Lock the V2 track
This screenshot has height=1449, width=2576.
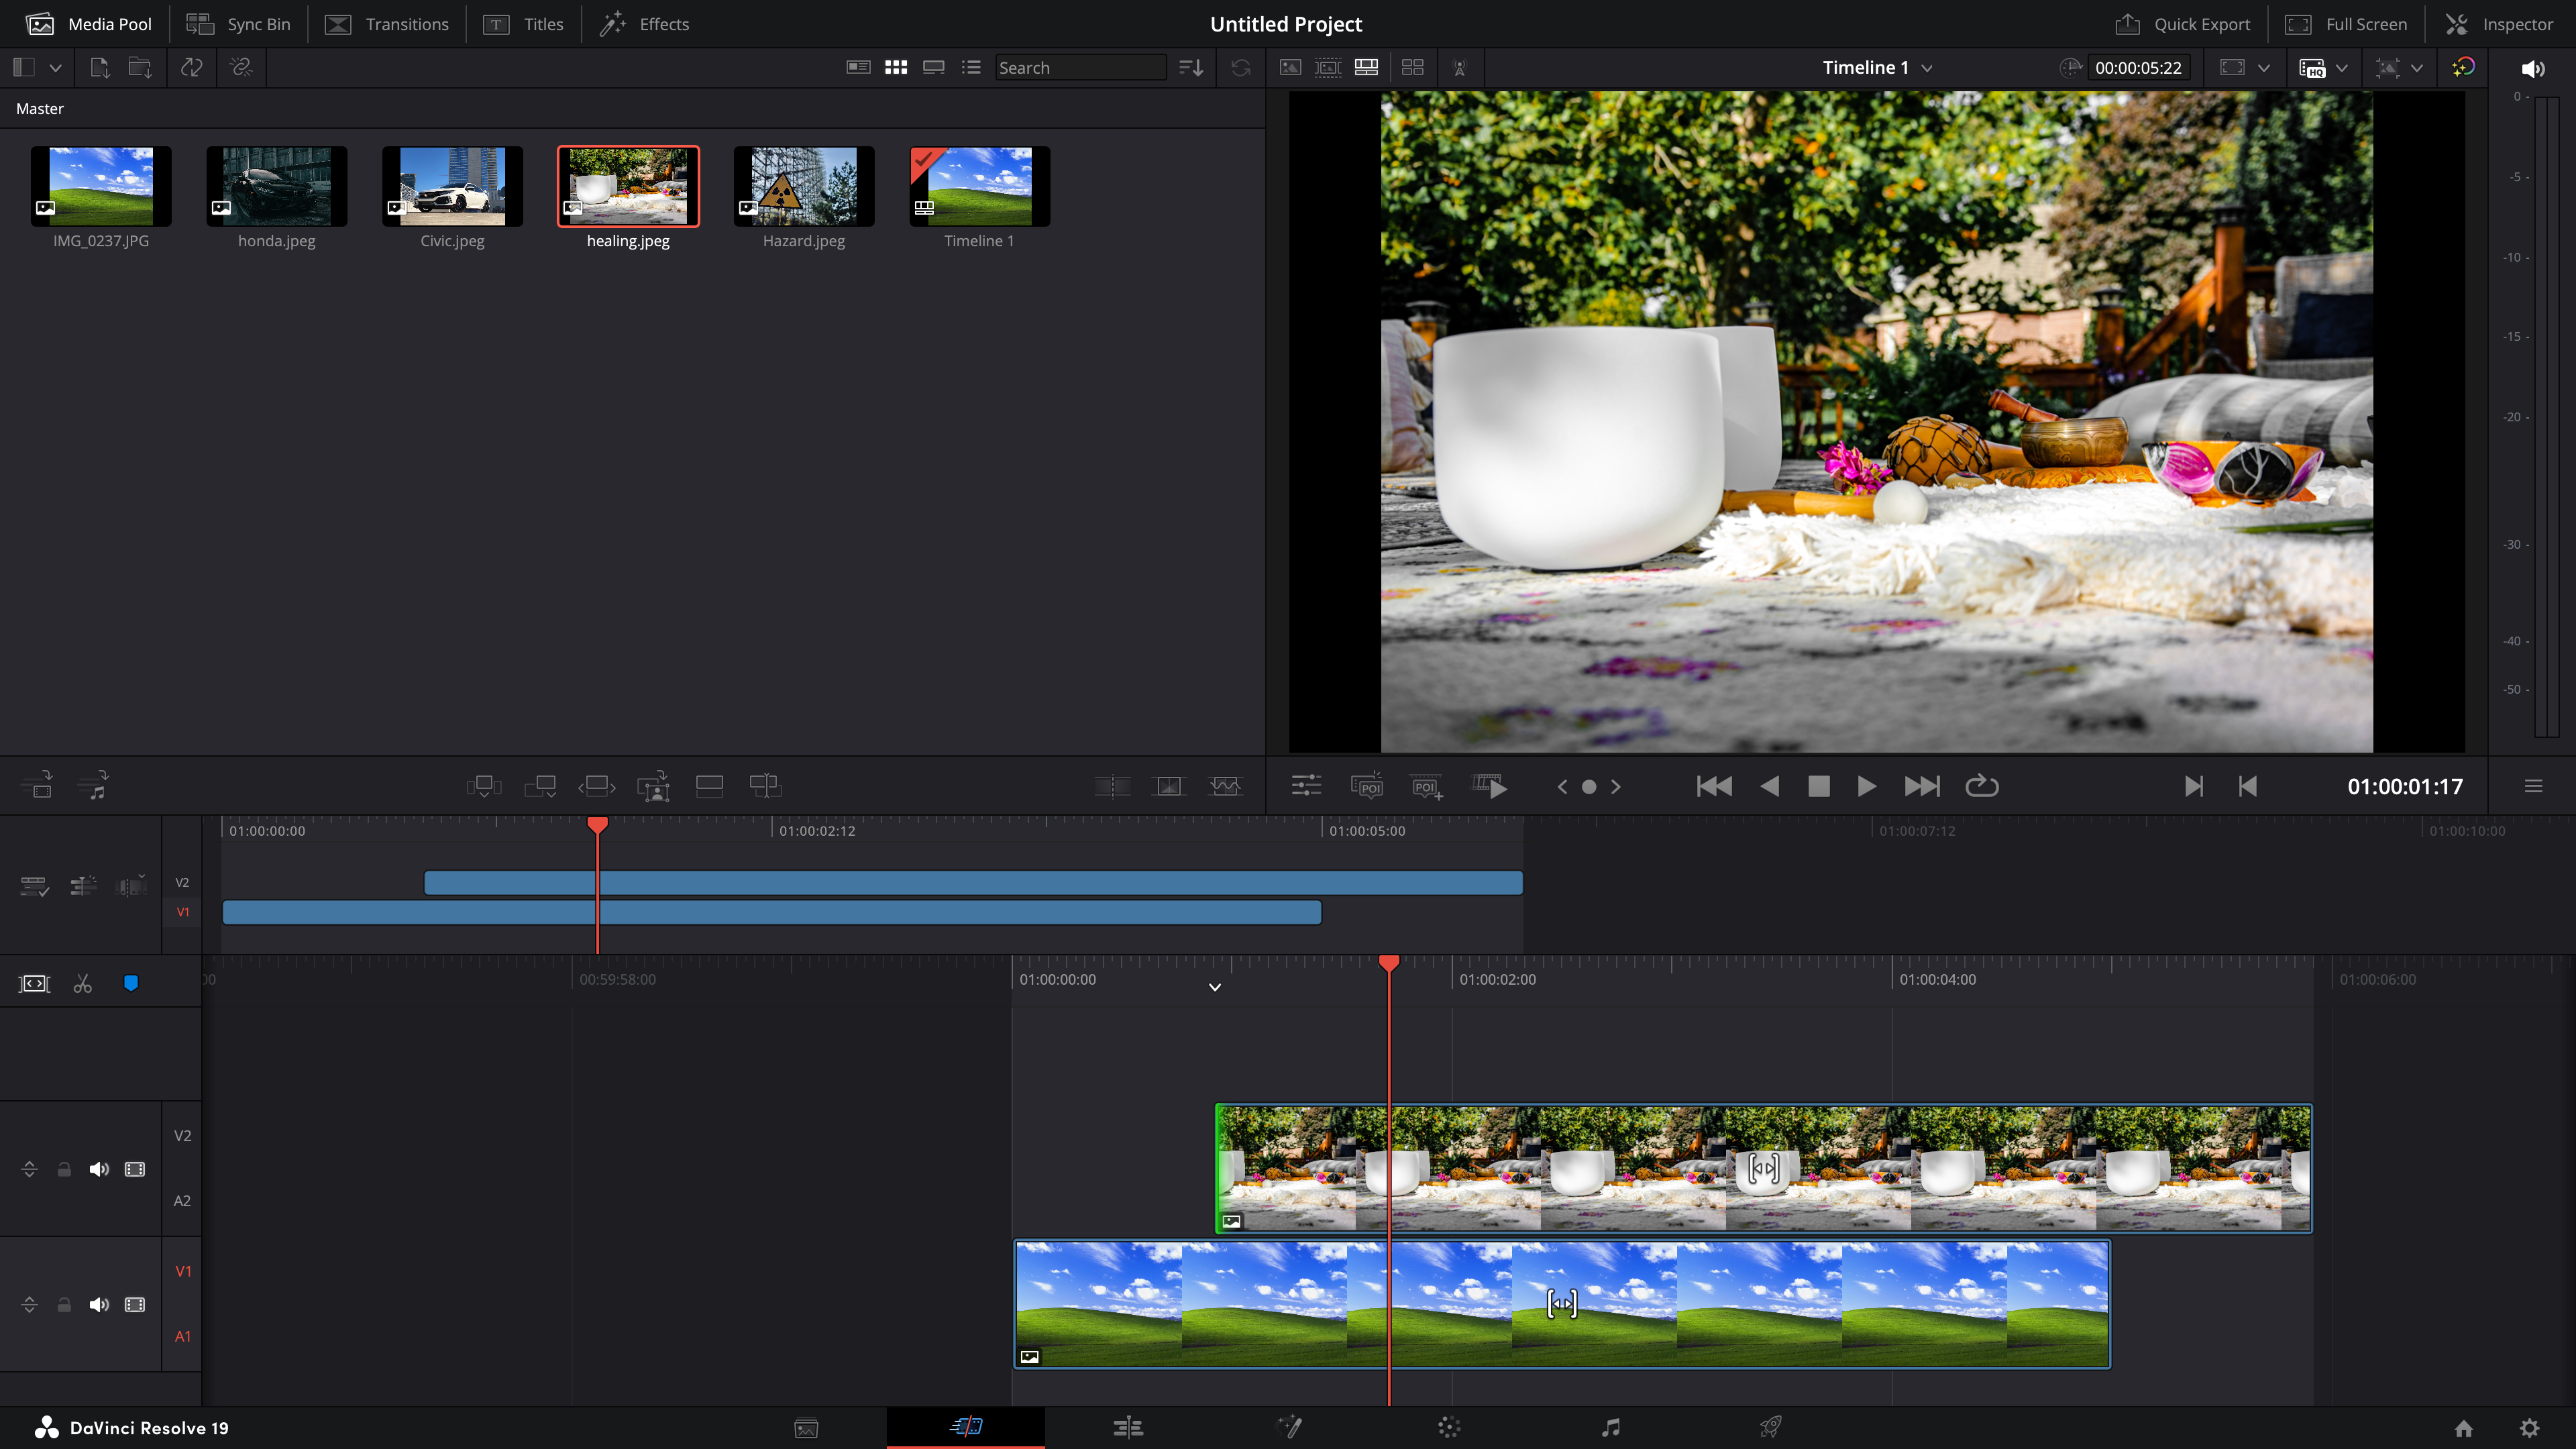(64, 1169)
